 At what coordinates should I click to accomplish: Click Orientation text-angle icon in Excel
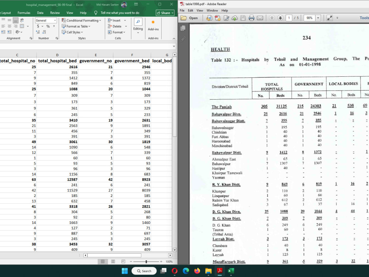[17, 32]
